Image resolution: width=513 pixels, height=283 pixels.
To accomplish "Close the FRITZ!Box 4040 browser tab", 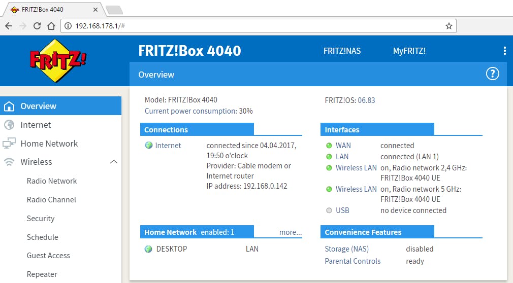I will (95, 10).
